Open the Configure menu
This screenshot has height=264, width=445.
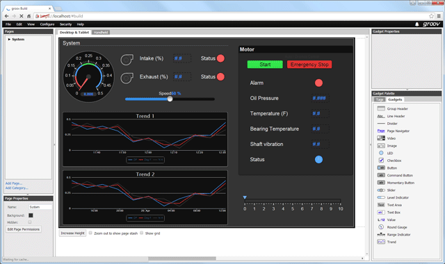tap(47, 24)
